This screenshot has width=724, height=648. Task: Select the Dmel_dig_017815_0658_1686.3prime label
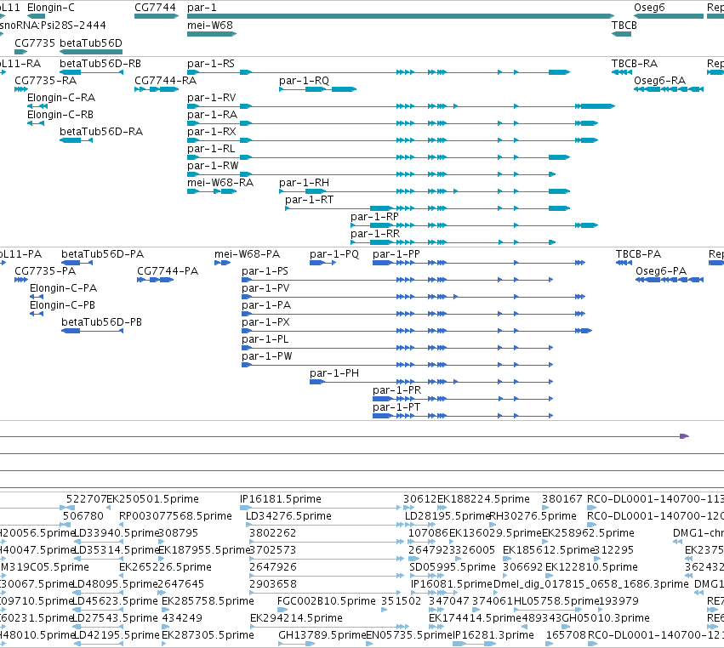point(591,584)
